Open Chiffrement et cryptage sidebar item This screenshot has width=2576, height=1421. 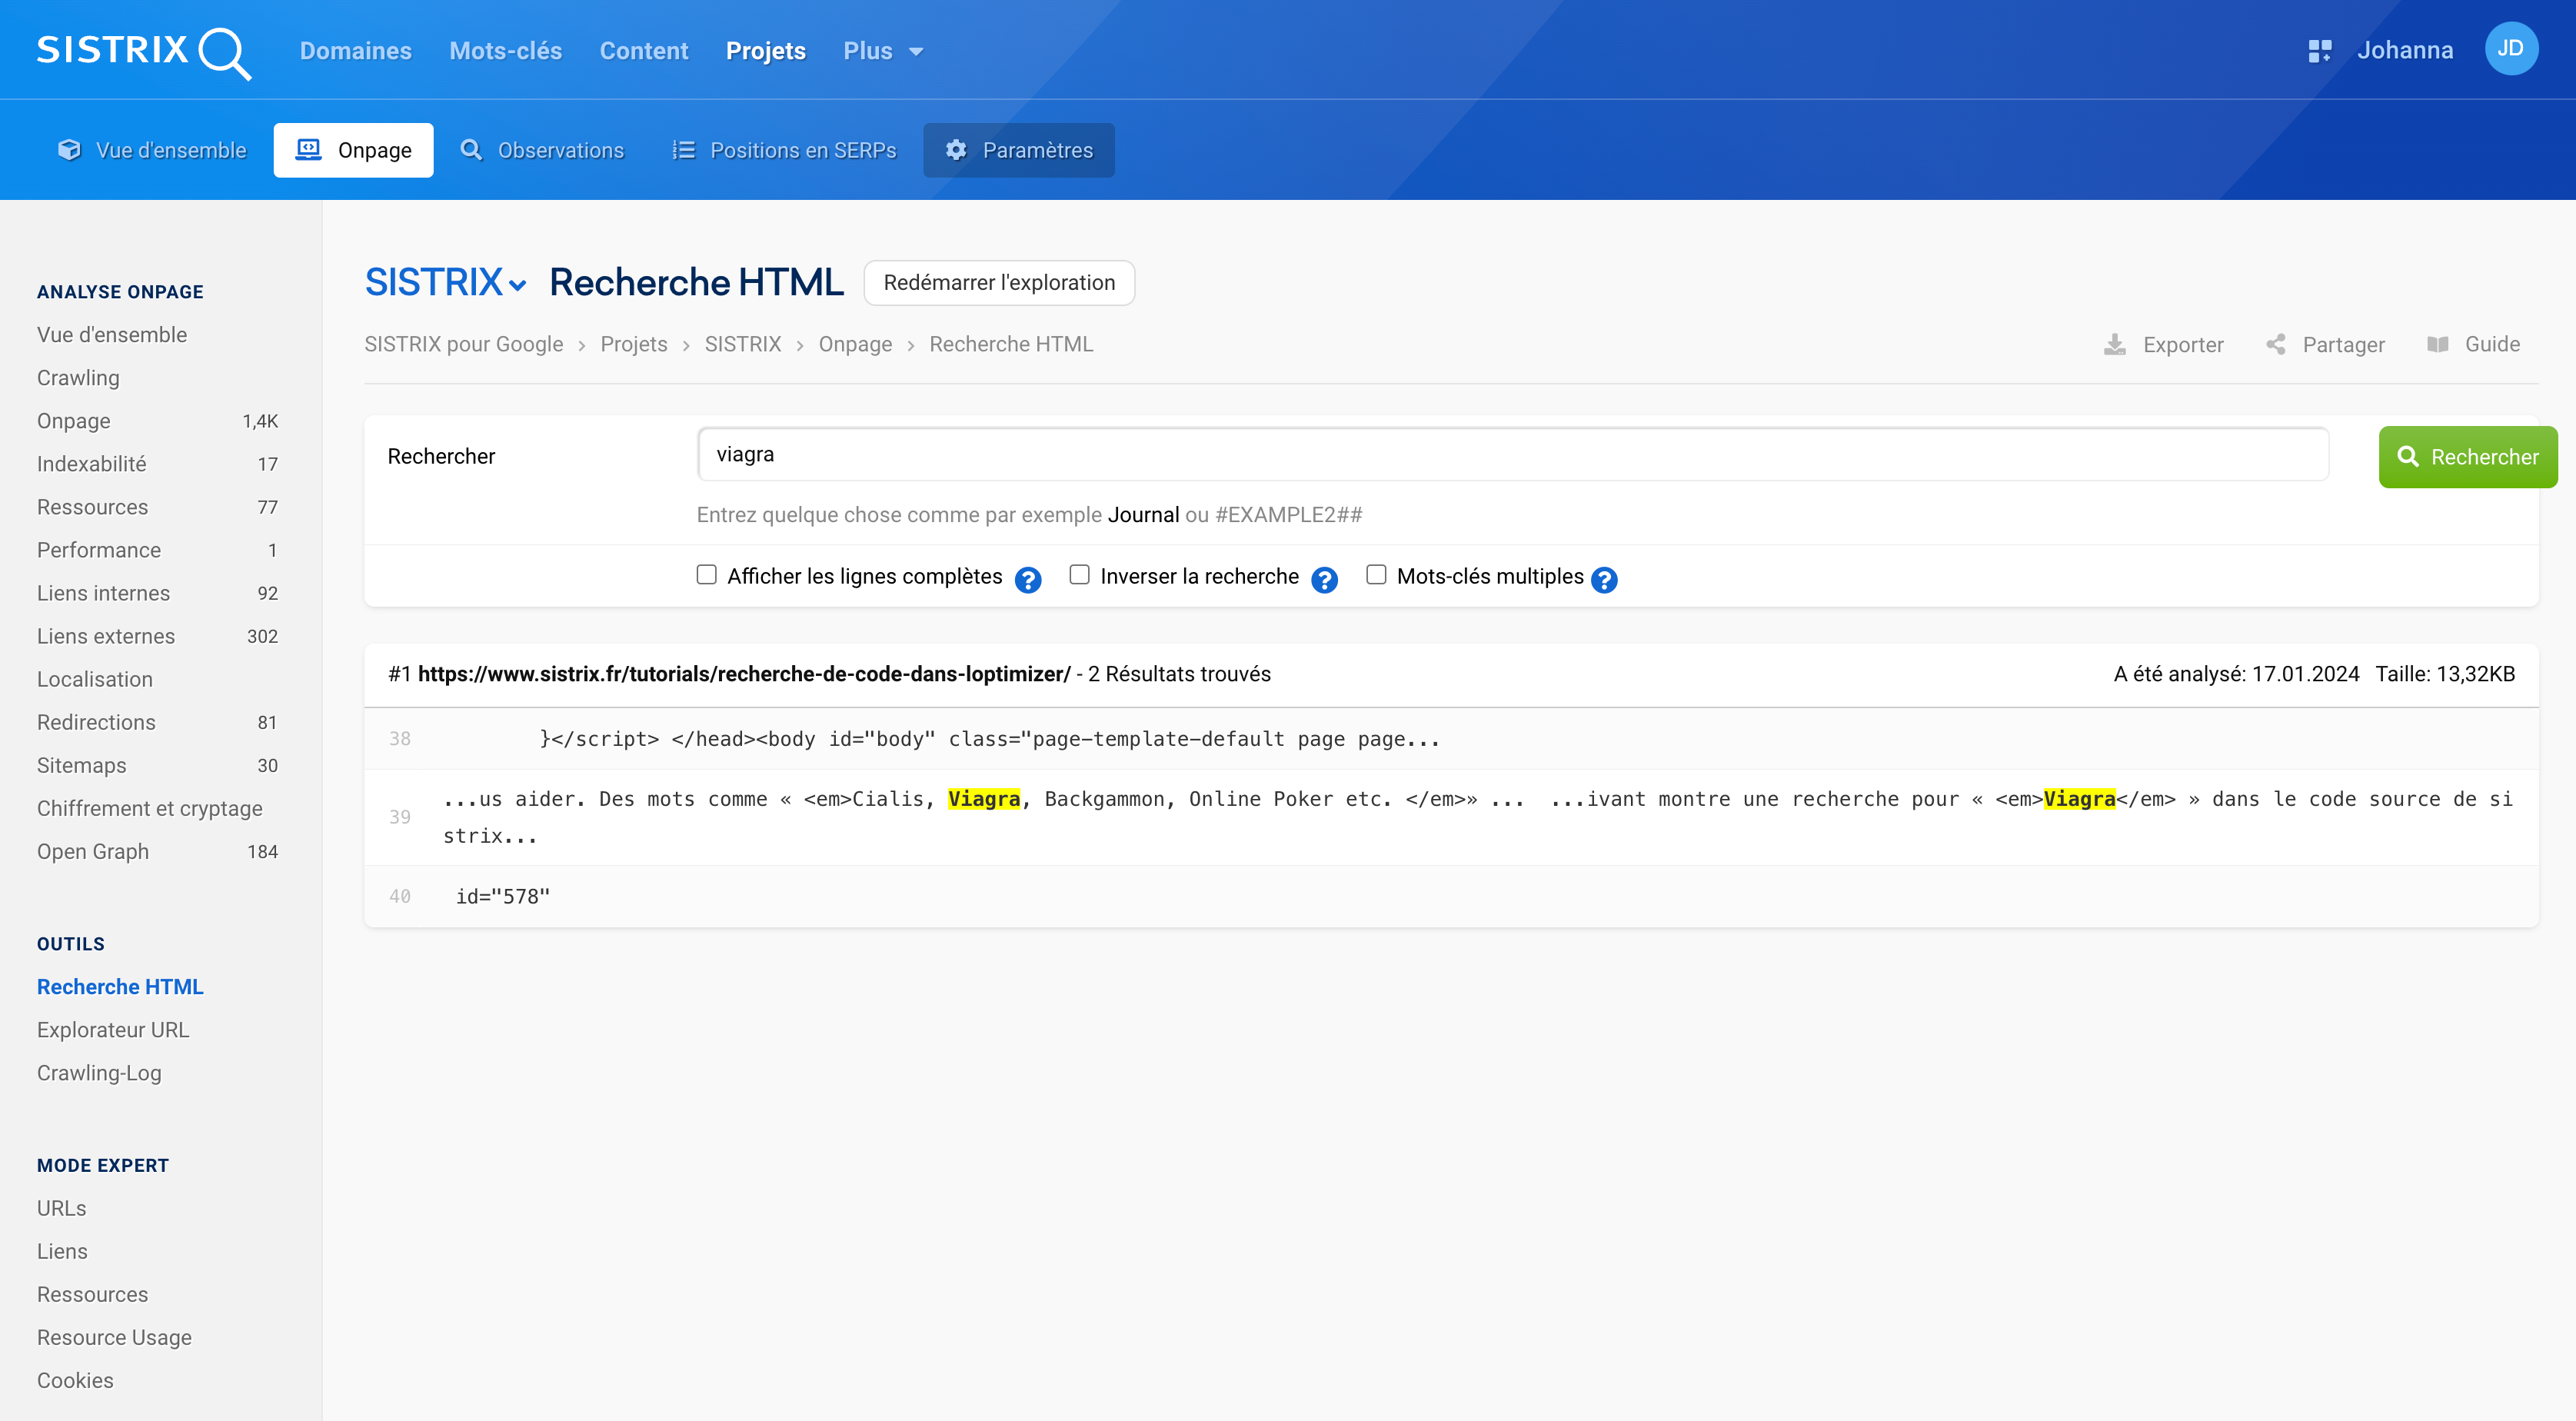[x=150, y=808]
